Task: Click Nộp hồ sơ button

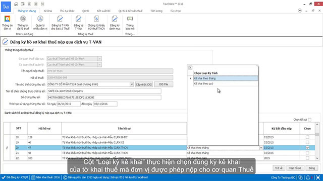Action: (295, 168)
